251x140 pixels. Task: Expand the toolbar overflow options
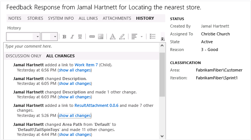pyautogui.click(x=163, y=39)
